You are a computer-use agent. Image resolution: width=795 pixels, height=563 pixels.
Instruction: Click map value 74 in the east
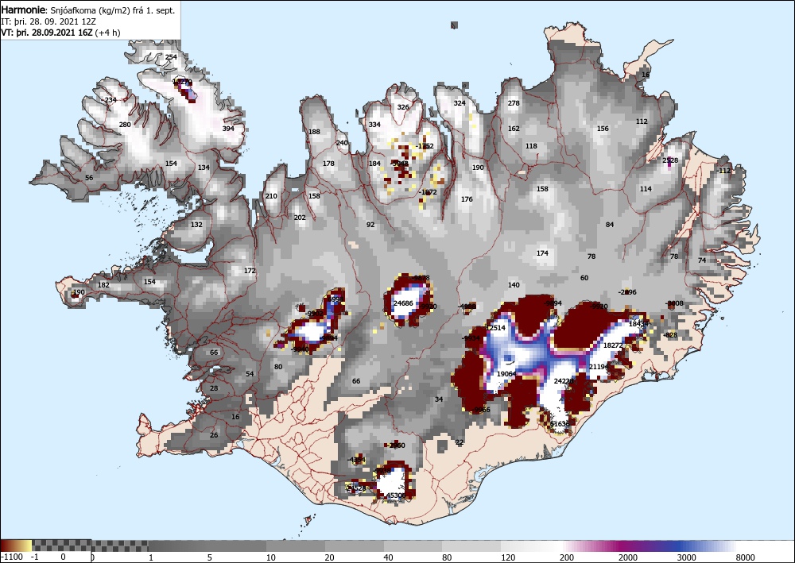coord(702,260)
